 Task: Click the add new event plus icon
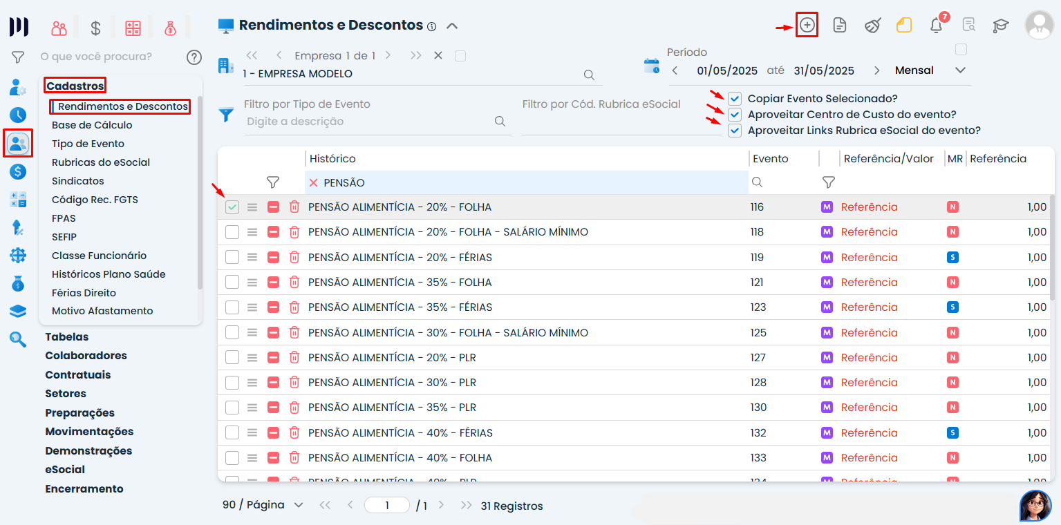click(807, 26)
